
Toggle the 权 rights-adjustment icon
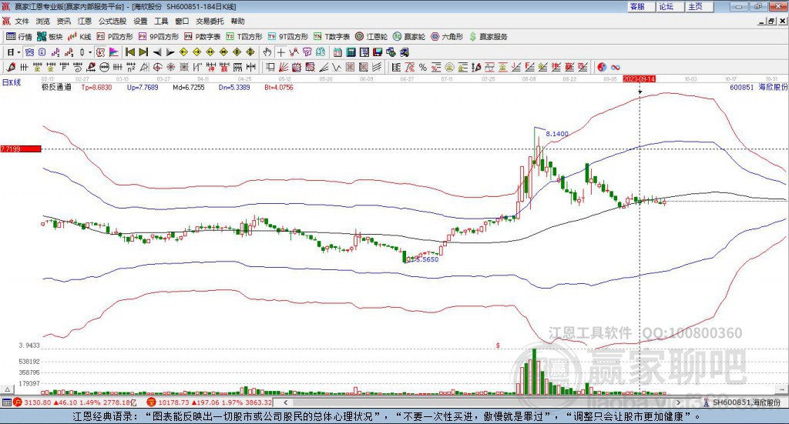[100, 52]
